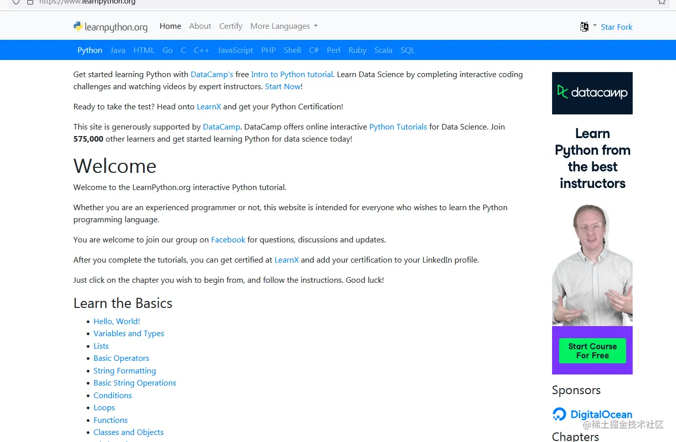
Task: Click the Learn the Basics heading
Action: [x=123, y=303]
